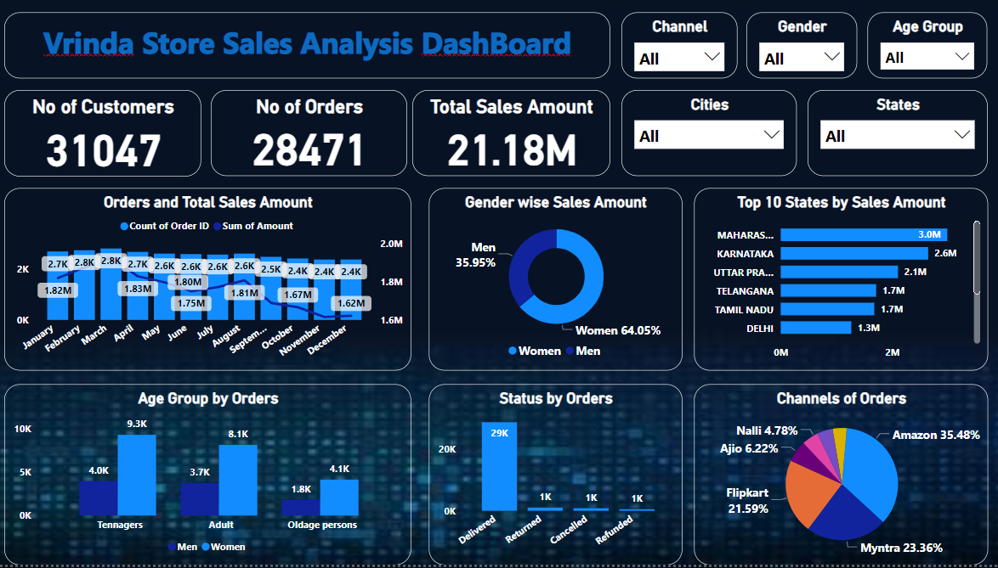Click the Count of Order ID legend dot
This screenshot has width=998, height=568.
[124, 227]
